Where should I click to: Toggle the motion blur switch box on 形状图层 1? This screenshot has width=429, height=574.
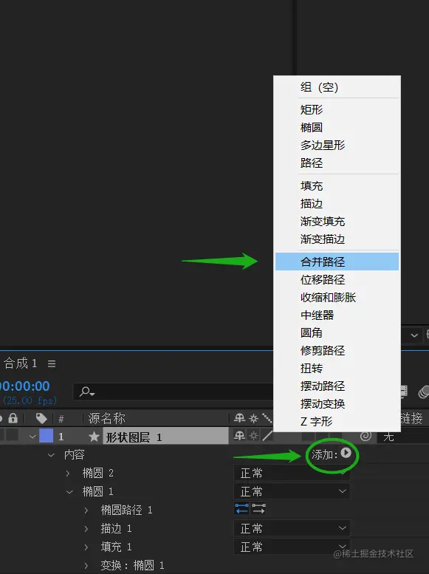[308, 436]
